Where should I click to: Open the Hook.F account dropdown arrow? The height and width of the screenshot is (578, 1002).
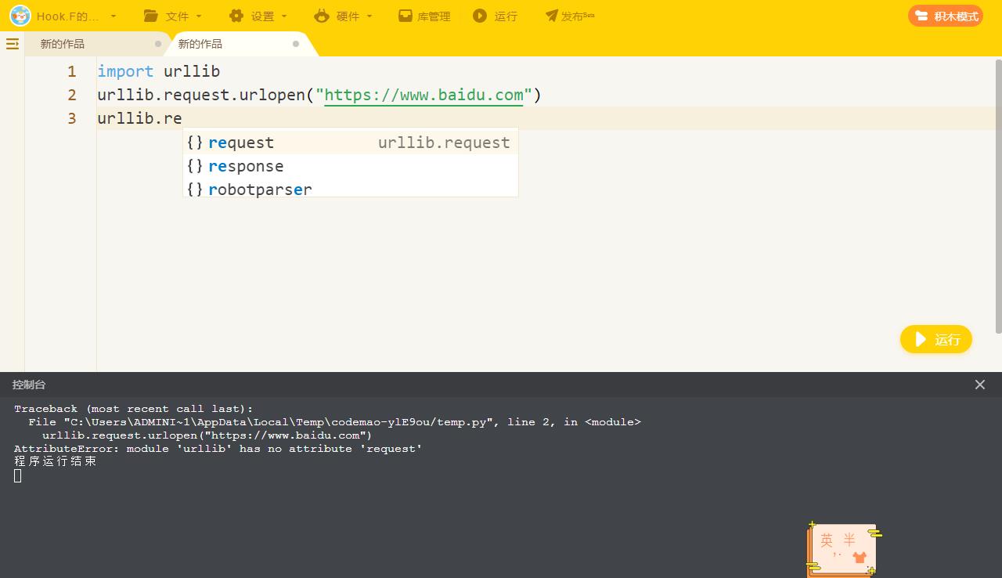click(114, 16)
